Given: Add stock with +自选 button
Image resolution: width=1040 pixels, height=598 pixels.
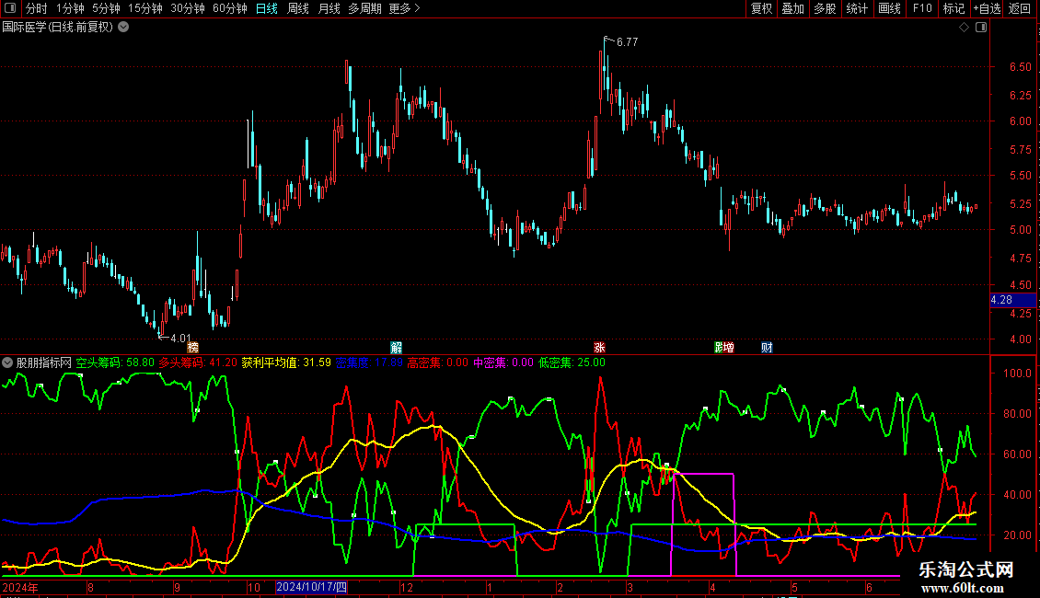Looking at the screenshot, I should (987, 8).
